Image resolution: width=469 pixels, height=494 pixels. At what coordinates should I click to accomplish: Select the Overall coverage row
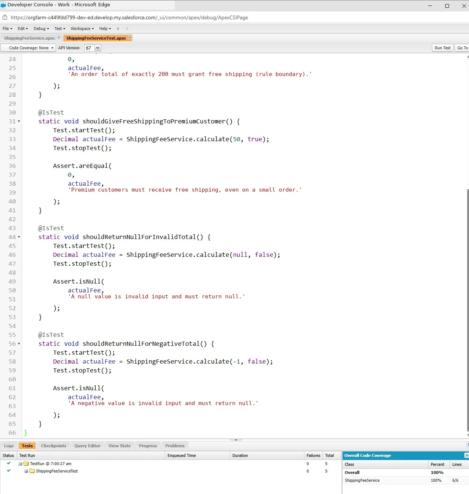pyautogui.click(x=406, y=473)
